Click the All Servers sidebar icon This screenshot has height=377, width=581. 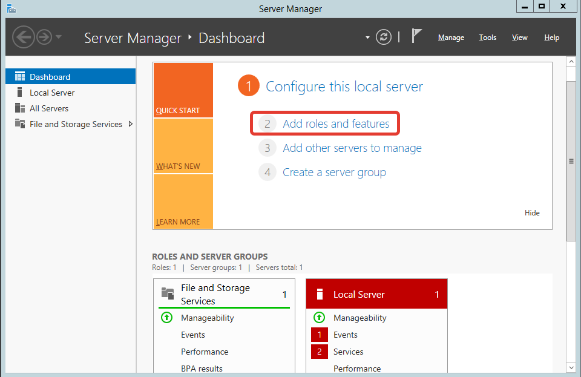pyautogui.click(x=20, y=108)
